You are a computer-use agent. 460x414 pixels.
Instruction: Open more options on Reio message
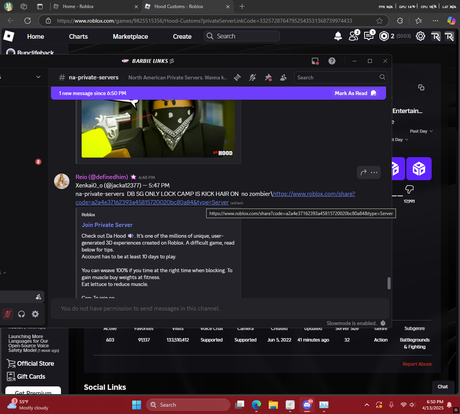[374, 172]
